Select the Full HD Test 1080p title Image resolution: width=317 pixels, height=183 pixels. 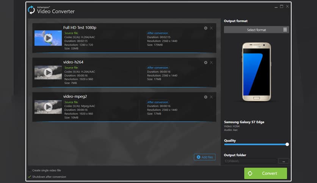click(80, 27)
